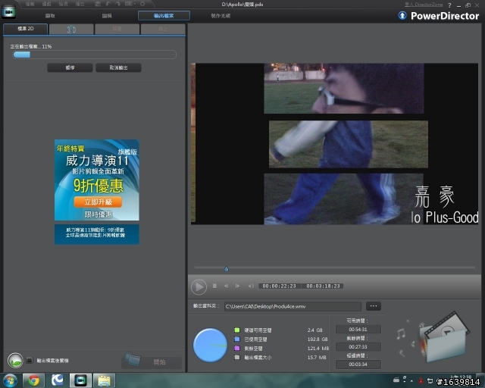The image size is (485, 388).
Task: Click the round Play button
Action: [199, 286]
